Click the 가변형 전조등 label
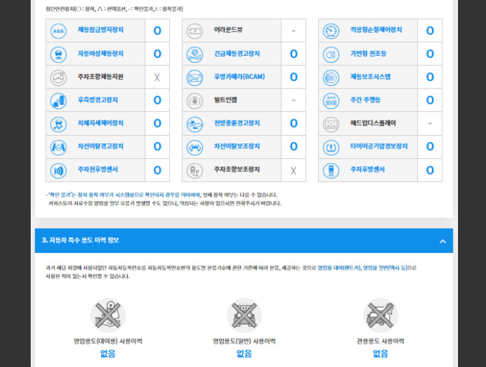The image size is (486, 367). click(x=371, y=54)
